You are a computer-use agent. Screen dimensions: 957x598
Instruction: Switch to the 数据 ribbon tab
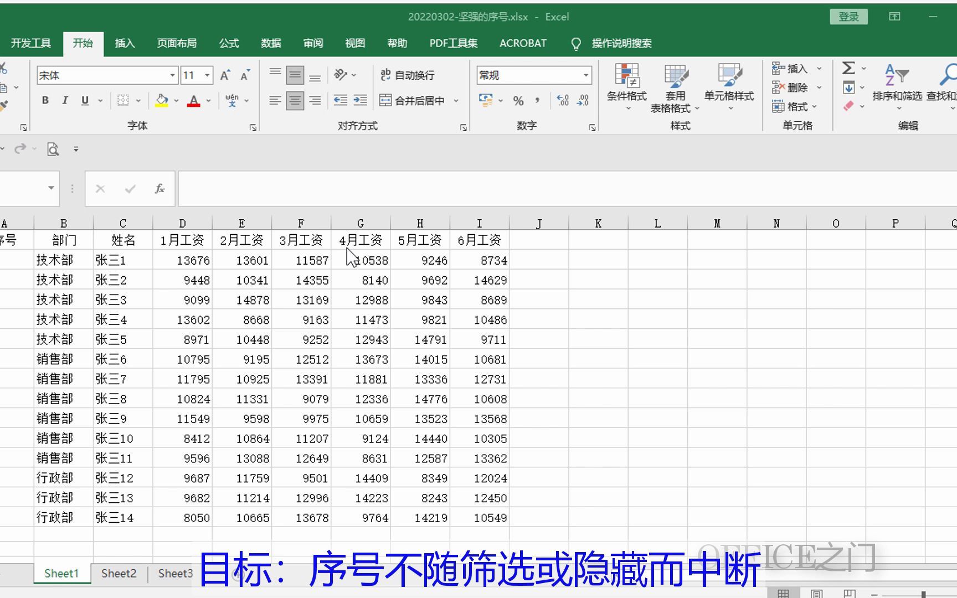tap(271, 43)
